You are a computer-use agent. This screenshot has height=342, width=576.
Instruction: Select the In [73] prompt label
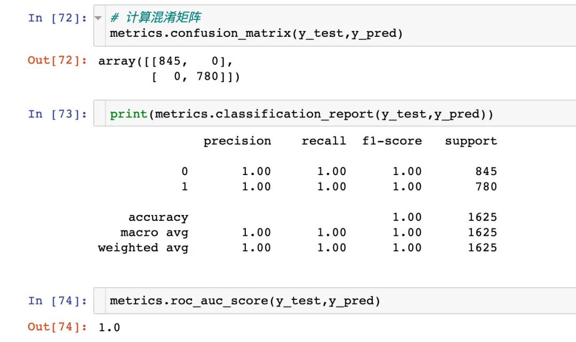click(x=57, y=114)
